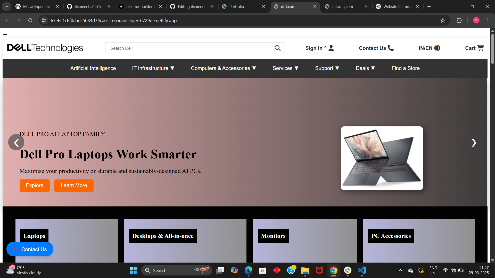Expand Computers & Accessories dropdown

tap(224, 68)
